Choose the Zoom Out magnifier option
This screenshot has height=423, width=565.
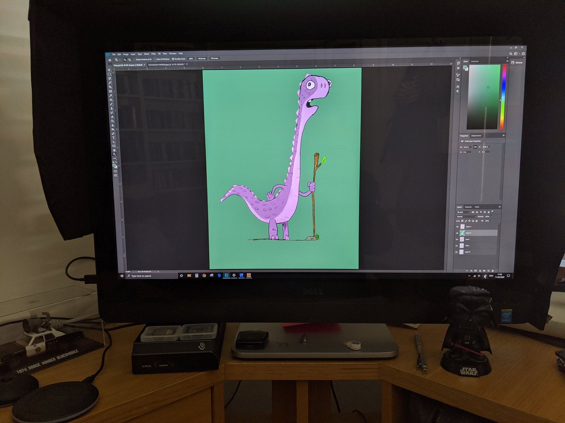coord(129,60)
